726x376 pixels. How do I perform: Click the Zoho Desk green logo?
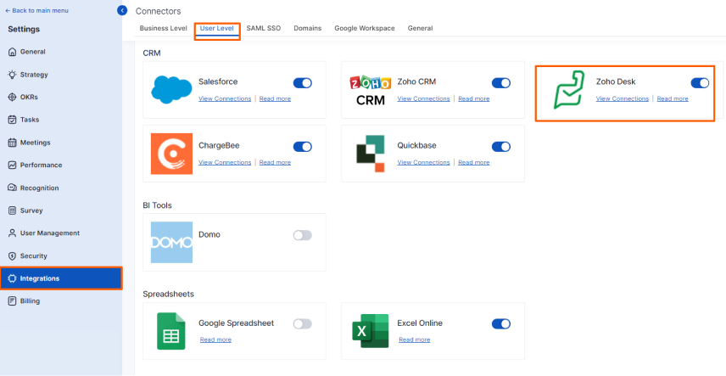pyautogui.click(x=569, y=90)
